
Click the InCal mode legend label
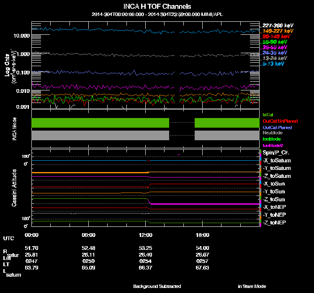[268, 114]
